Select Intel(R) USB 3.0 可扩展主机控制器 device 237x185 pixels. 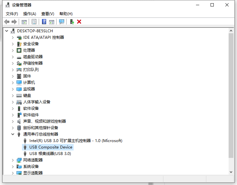point(76,140)
